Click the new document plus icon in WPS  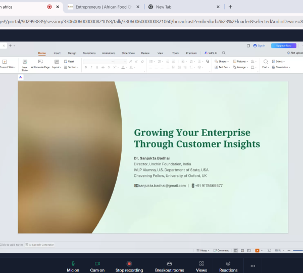[10, 45]
